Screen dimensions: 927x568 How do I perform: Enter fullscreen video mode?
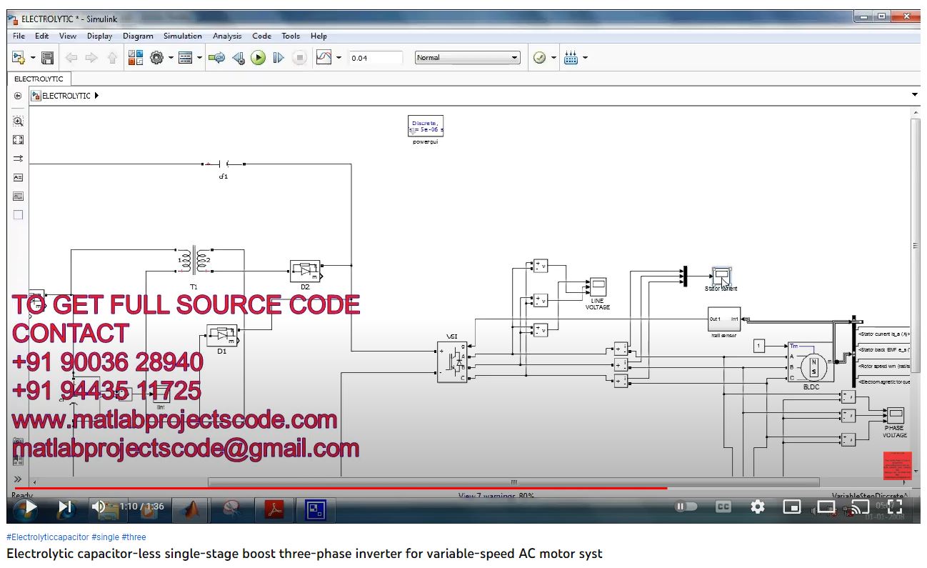click(894, 507)
